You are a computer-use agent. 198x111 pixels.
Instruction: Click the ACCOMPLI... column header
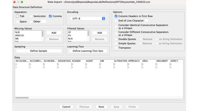point(36,61)
